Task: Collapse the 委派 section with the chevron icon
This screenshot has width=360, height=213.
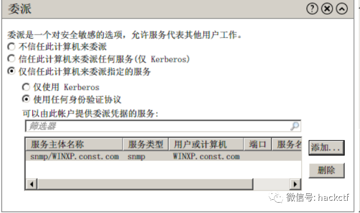Action: [342, 8]
